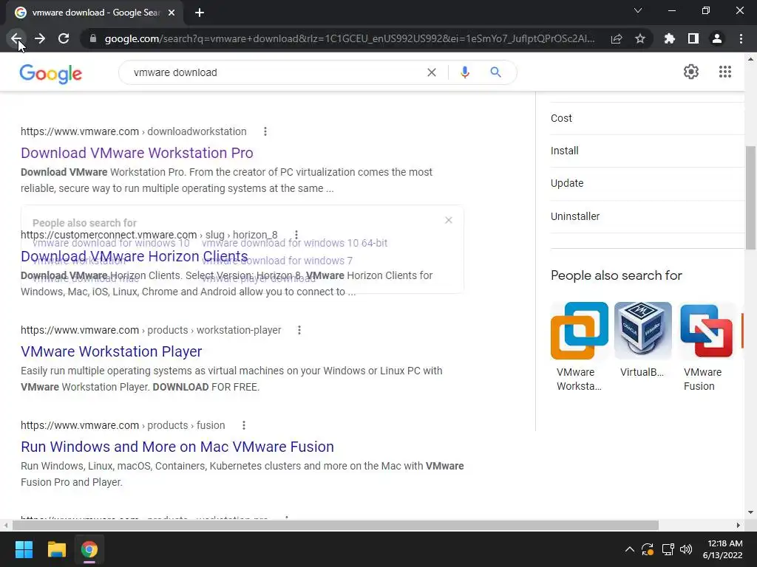The height and width of the screenshot is (567, 757).
Task: Open the Windows Start menu
Action: coord(24,549)
